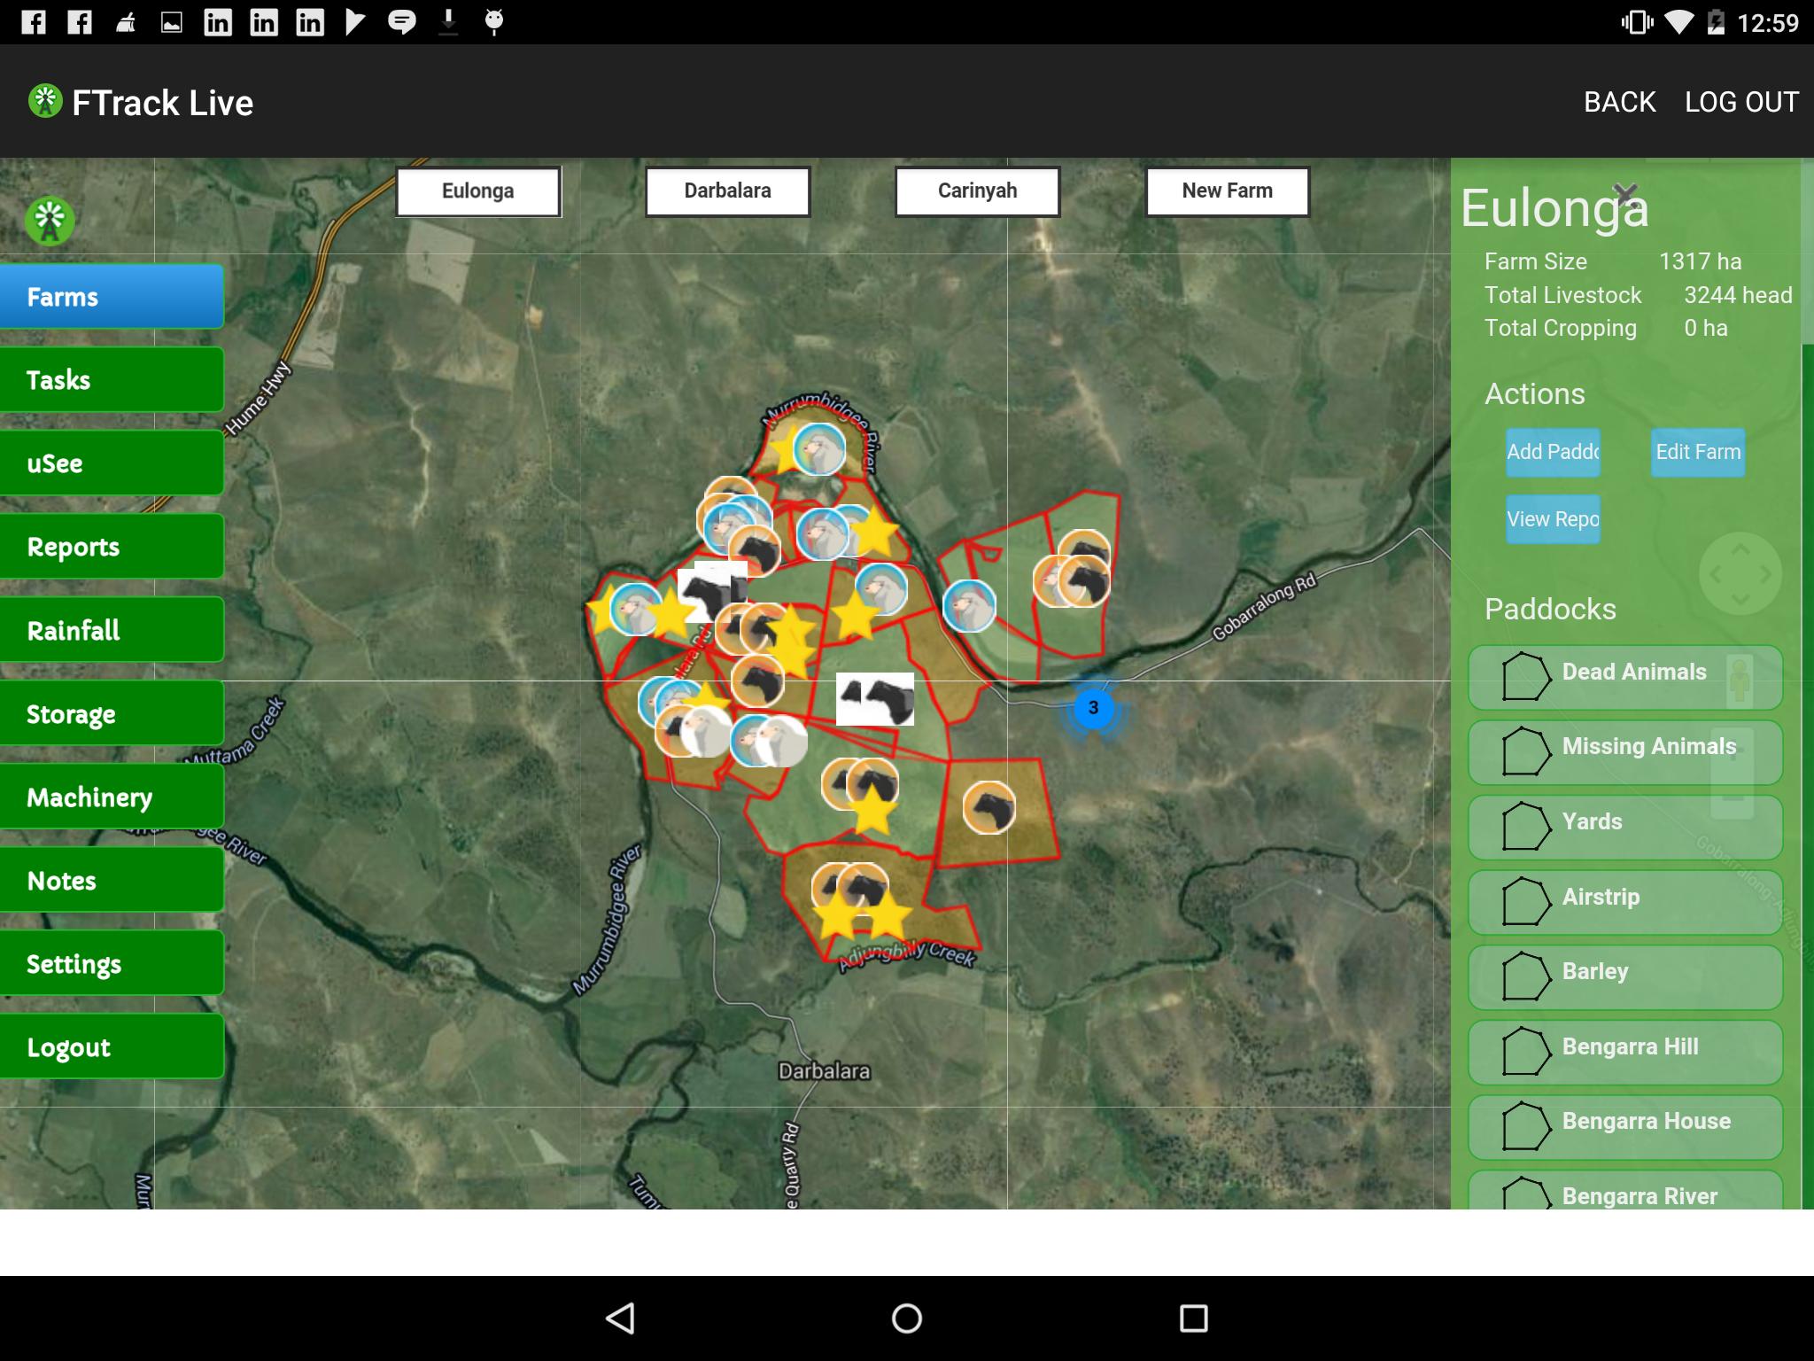The image size is (1814, 1361).
Task: Click the Add Paddock button
Action: [x=1553, y=453]
